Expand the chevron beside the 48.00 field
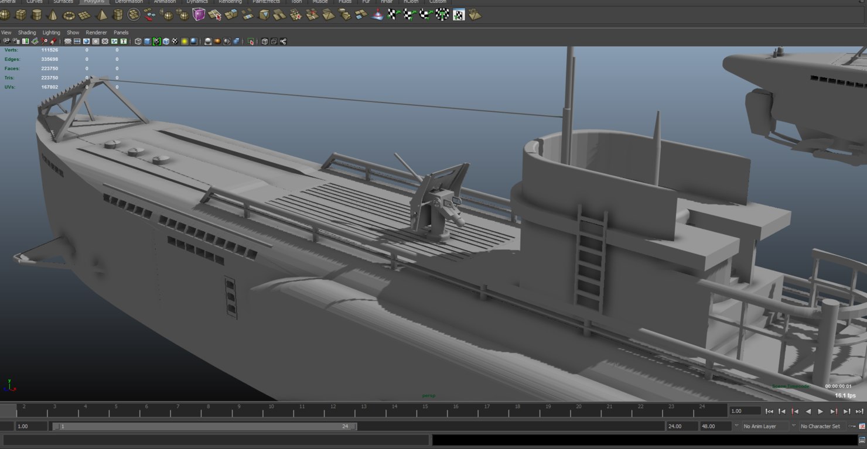 tap(736, 426)
